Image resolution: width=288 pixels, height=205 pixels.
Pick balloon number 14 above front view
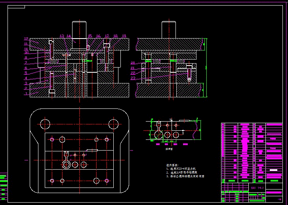69,36
